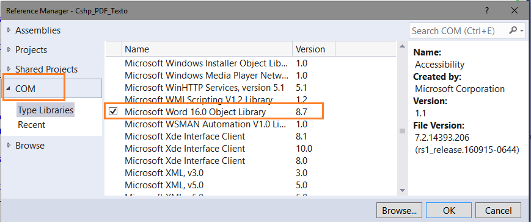Select Microsoft WSMAN Automation V1.0 Library
The height and width of the screenshot is (223, 531).
click(x=251, y=124)
